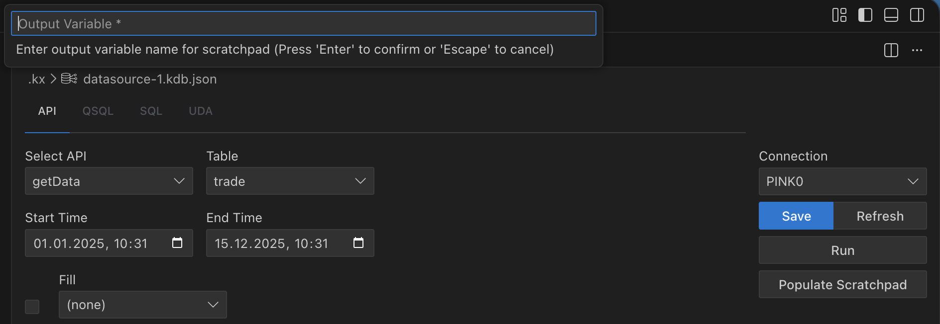The width and height of the screenshot is (940, 324).
Task: Toggle the Primary Side Bar visibility
Action: coord(865,15)
